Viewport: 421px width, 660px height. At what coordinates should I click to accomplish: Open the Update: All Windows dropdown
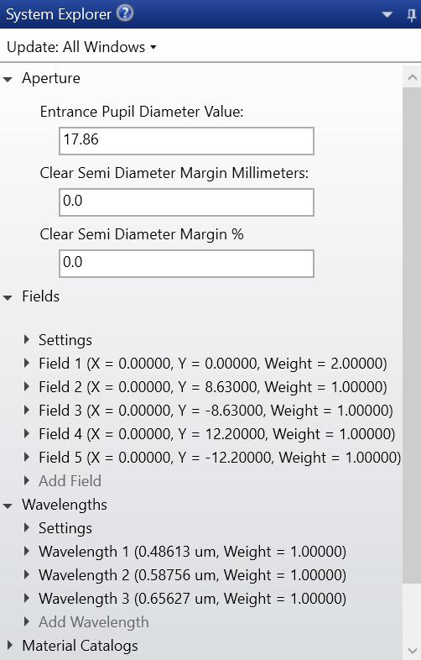point(81,47)
